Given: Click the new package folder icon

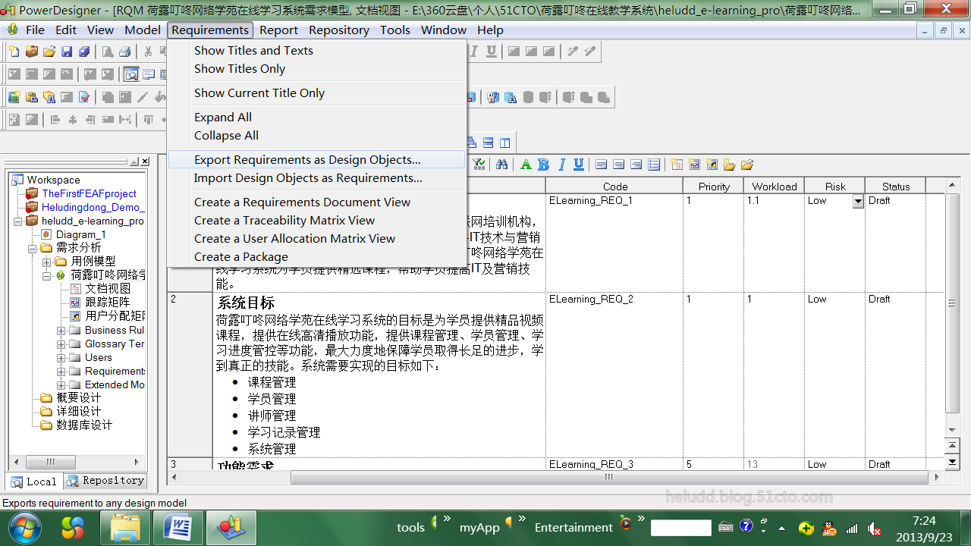Looking at the screenshot, I should coord(729,165).
